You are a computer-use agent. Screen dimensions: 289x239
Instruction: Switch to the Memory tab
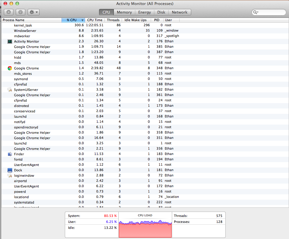point(124,12)
